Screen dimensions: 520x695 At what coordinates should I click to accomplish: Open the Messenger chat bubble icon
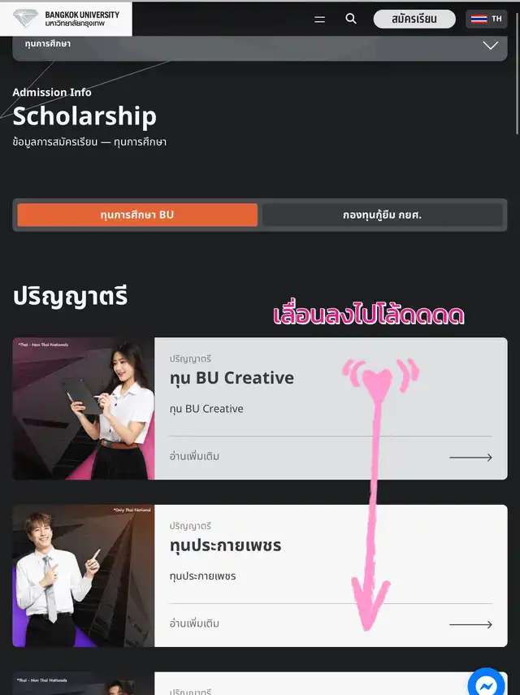[x=487, y=684]
